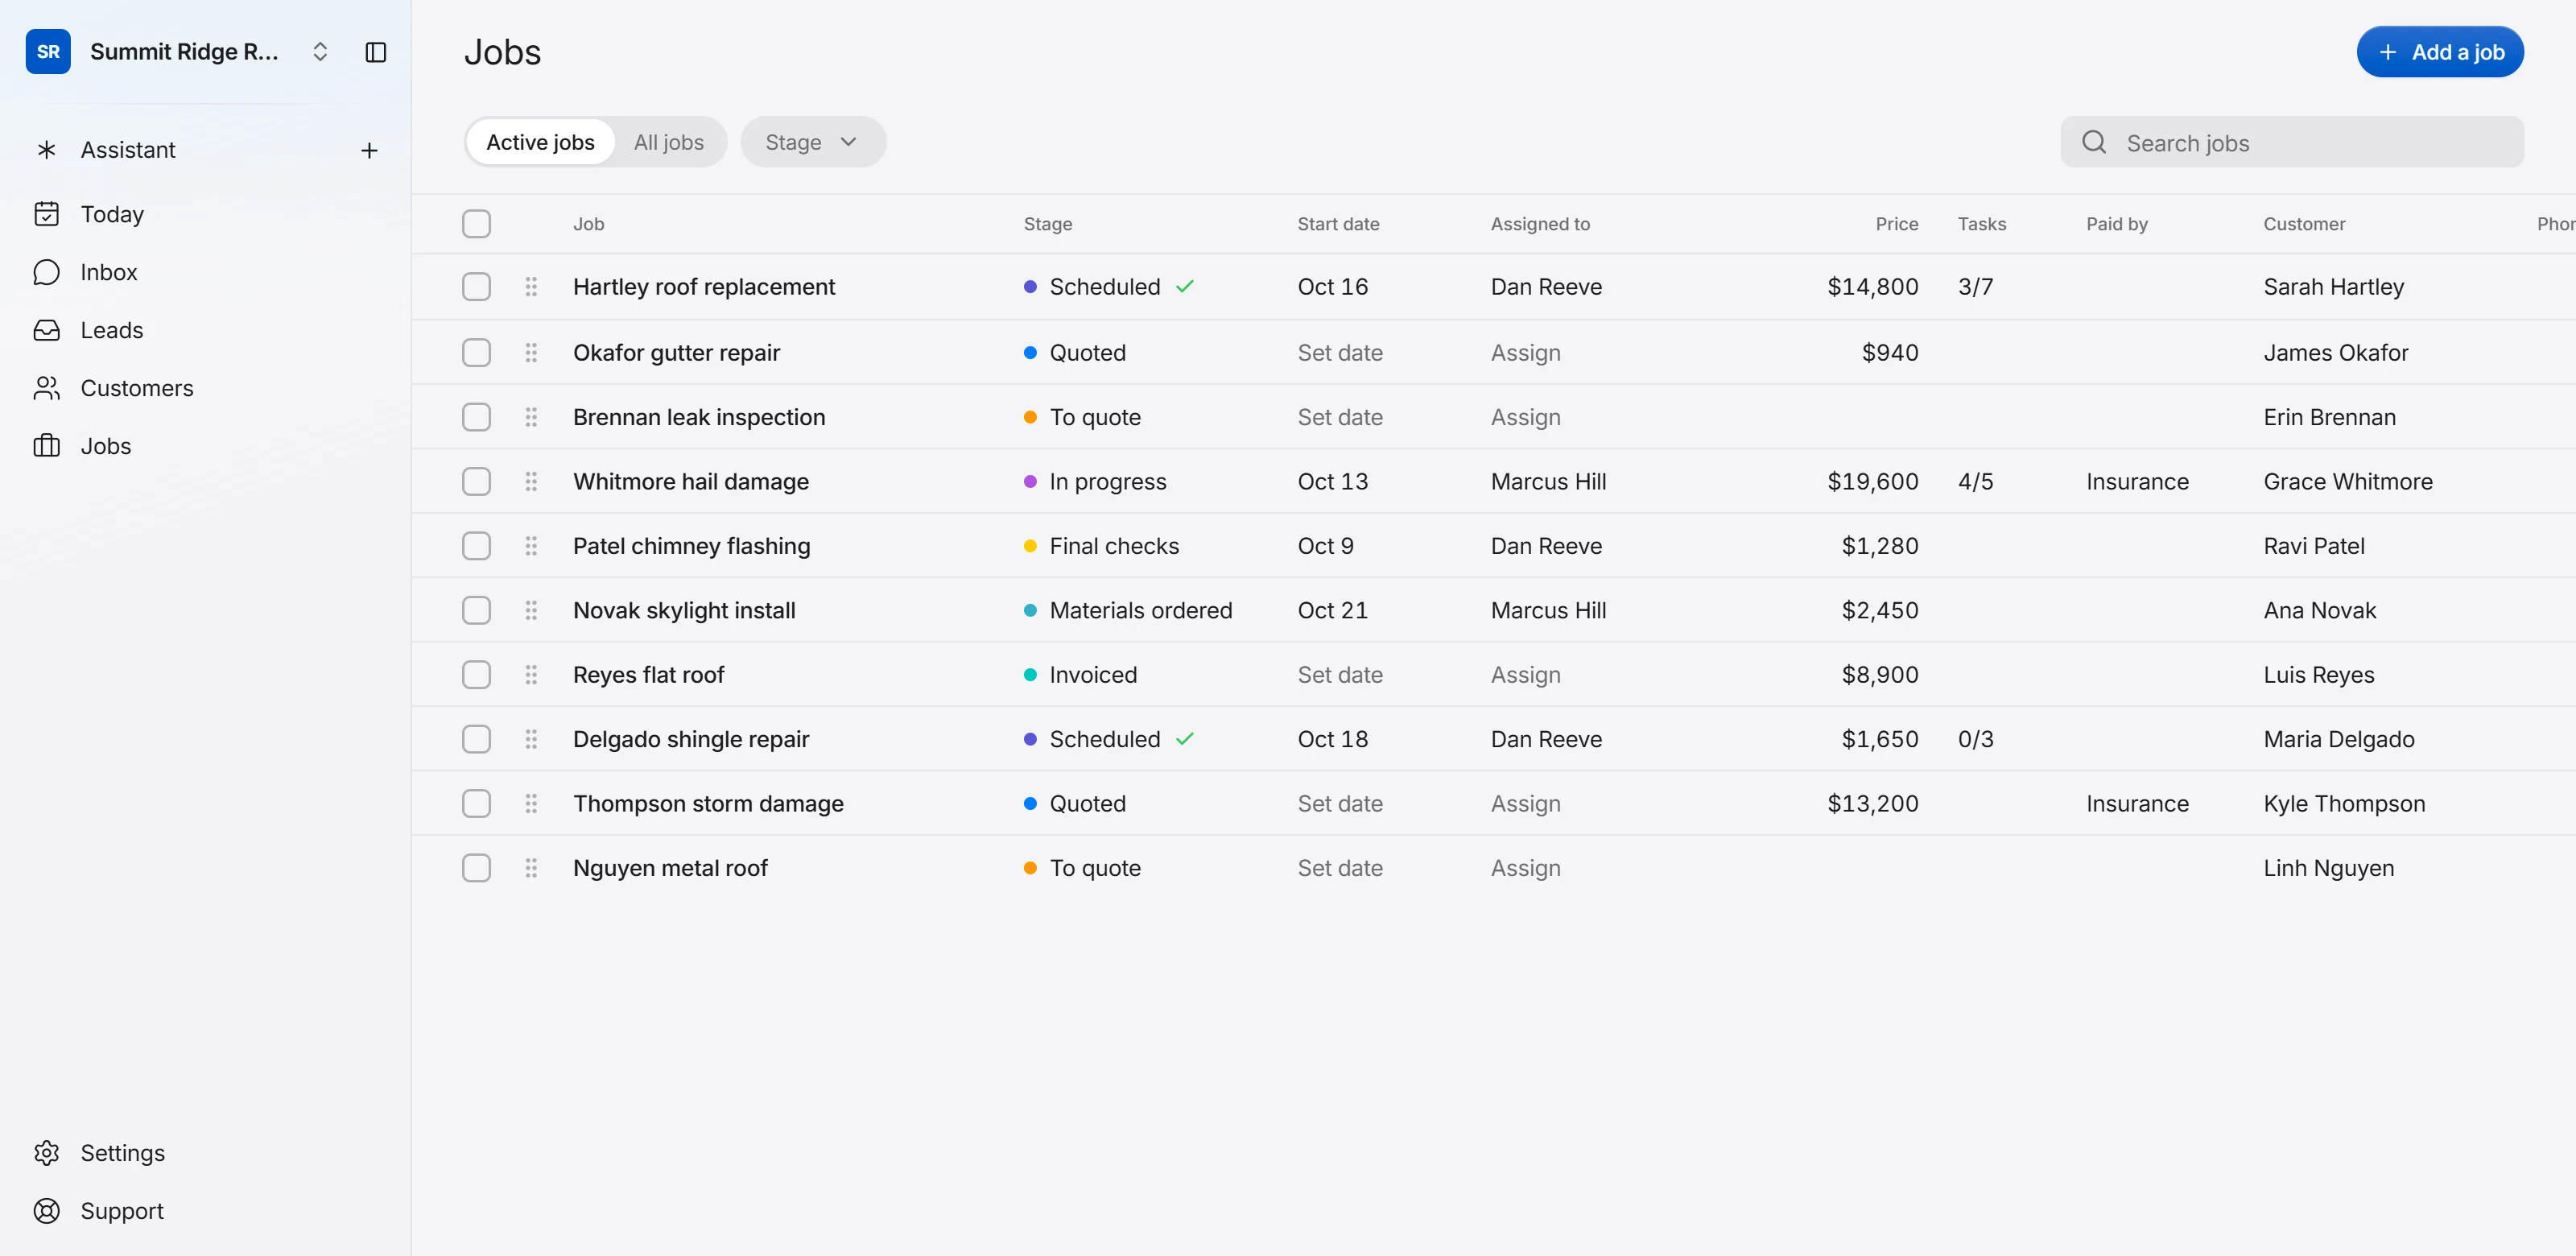Select the Hartley roof replacement checkbox

click(x=476, y=287)
